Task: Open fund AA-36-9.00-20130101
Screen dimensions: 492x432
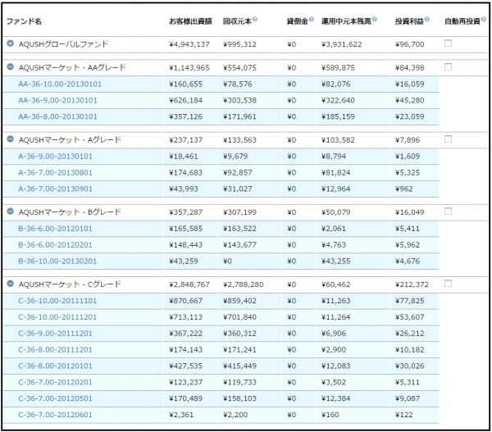Action: click(57, 100)
